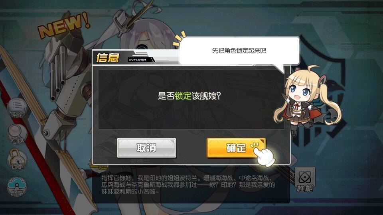Screen dimensions: 383x215
Task: Click the blonde twin-tail chibi guide
Action: pos(307,100)
